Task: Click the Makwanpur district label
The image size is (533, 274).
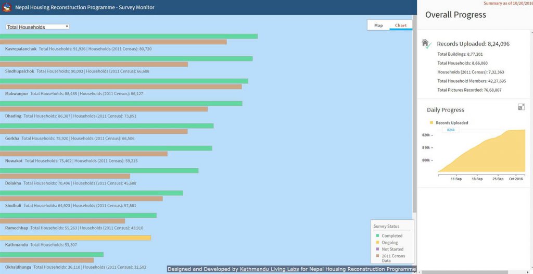Action: 17,94
